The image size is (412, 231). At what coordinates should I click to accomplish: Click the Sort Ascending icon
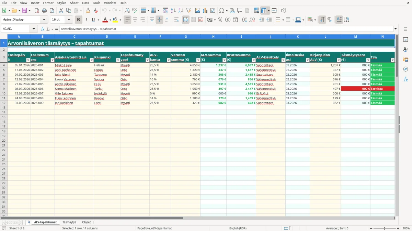(x=173, y=11)
